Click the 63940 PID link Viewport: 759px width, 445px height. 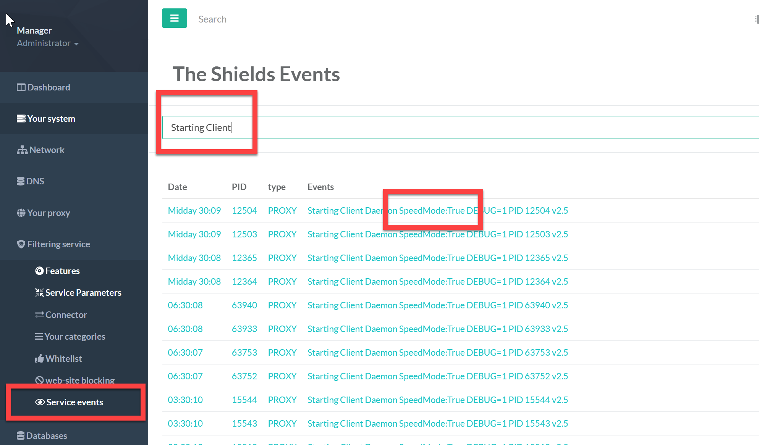(244, 305)
